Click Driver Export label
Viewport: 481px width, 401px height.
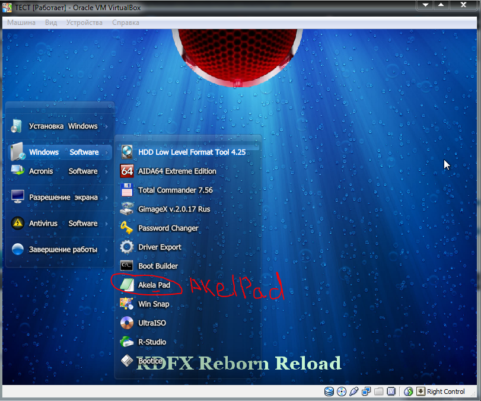(x=160, y=247)
